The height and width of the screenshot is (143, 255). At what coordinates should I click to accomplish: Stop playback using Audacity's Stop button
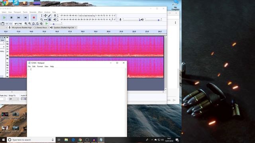pyautogui.click(x=12, y=17)
